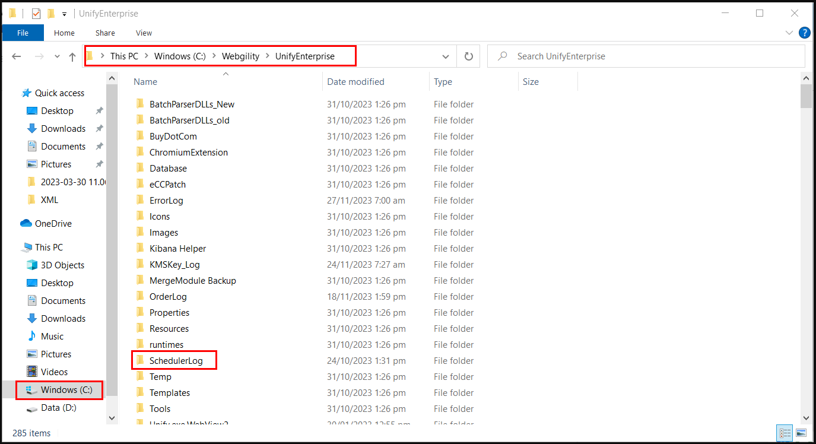Screen dimensions: 816x444
Task: Select OneDrive in navigation pane
Action: point(53,224)
